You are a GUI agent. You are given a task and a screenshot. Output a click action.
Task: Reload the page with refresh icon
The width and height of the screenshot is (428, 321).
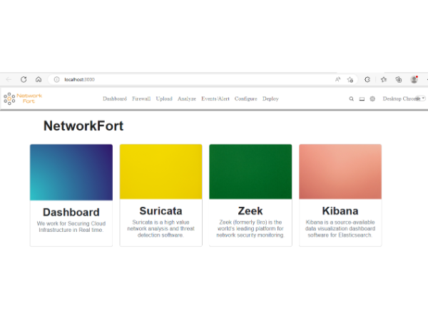24,79
